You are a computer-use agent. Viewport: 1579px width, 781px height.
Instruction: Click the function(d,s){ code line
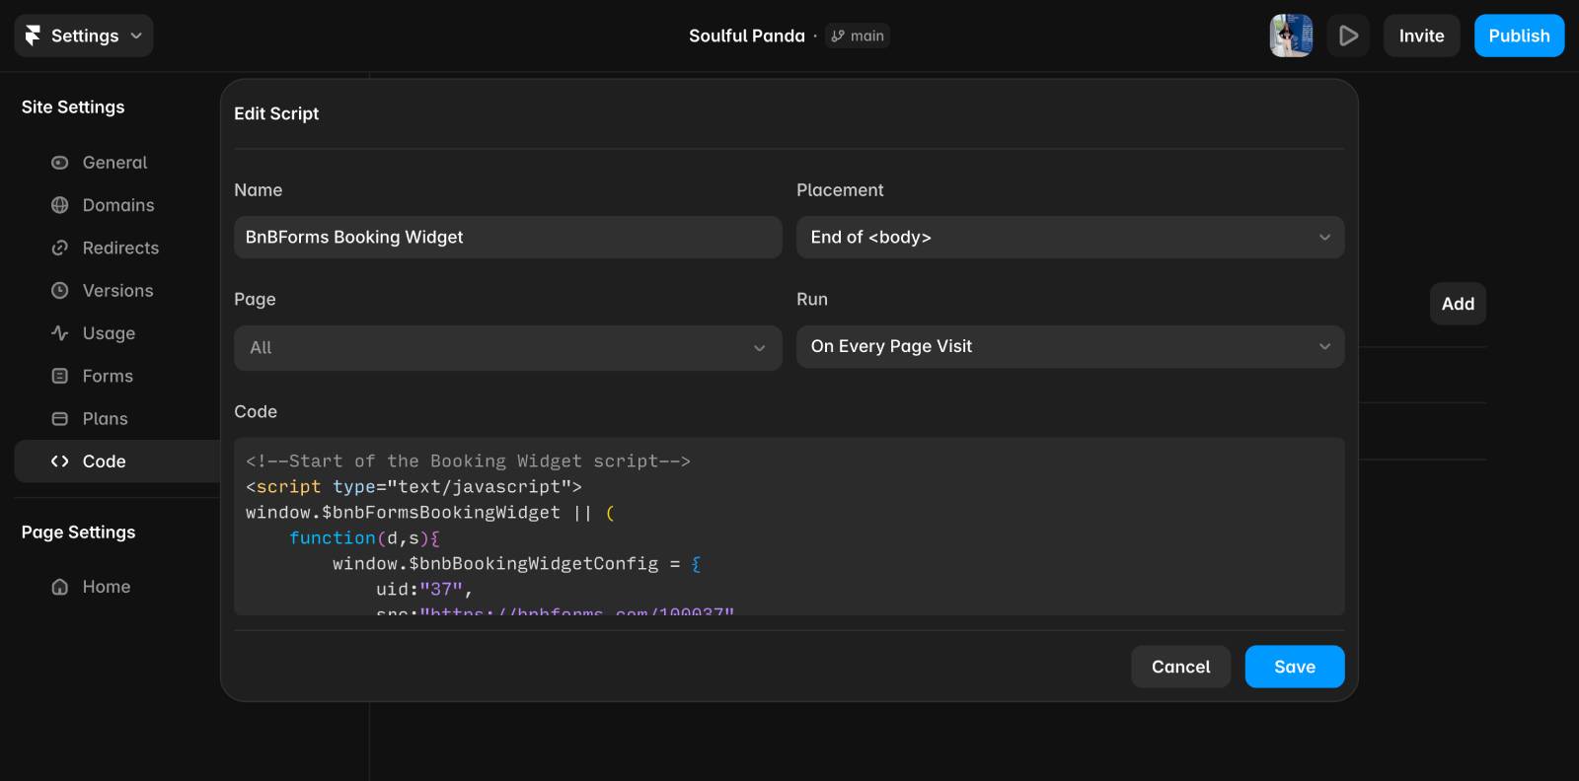(364, 538)
